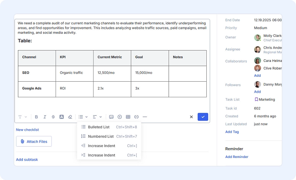This screenshot has width=296, height=180.
Task: Save edits with the blue checkmark button
Action: click(203, 117)
